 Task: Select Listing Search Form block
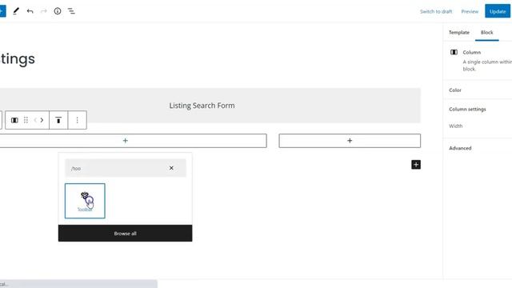click(x=202, y=106)
